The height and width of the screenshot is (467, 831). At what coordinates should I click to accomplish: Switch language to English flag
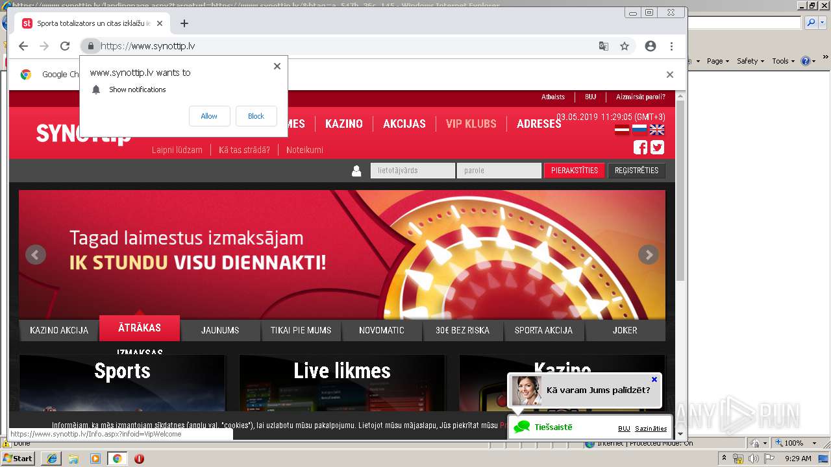coord(657,130)
